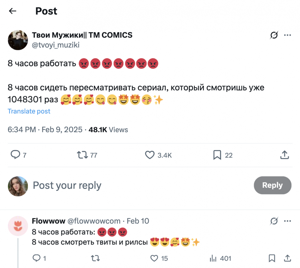Repost the Flowwow reply

95,258
